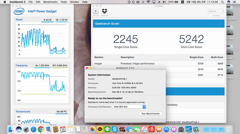Click the AirPlay display icon in menu bar
The image size is (240, 134).
154,2
